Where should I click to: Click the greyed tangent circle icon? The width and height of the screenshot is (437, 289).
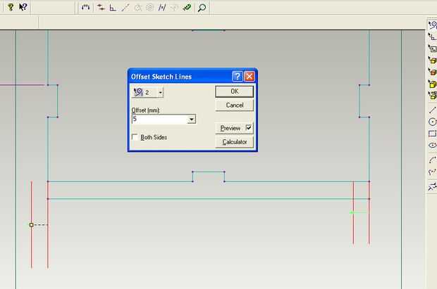click(137, 8)
